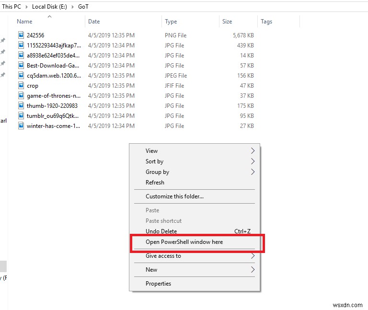The image size is (368, 310).
Task: Click the date cell of the crop file
Action: (111, 86)
